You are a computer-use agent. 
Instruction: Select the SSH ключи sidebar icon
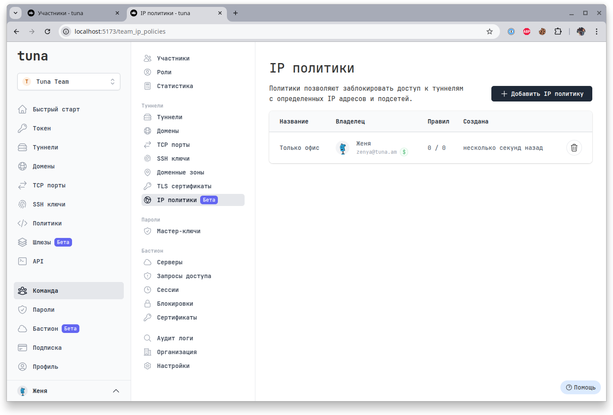22,204
